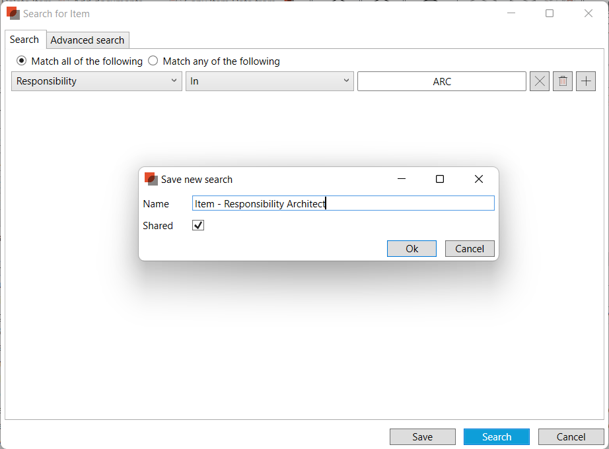
Task: Maximize the Search for Item window
Action: pyautogui.click(x=550, y=13)
